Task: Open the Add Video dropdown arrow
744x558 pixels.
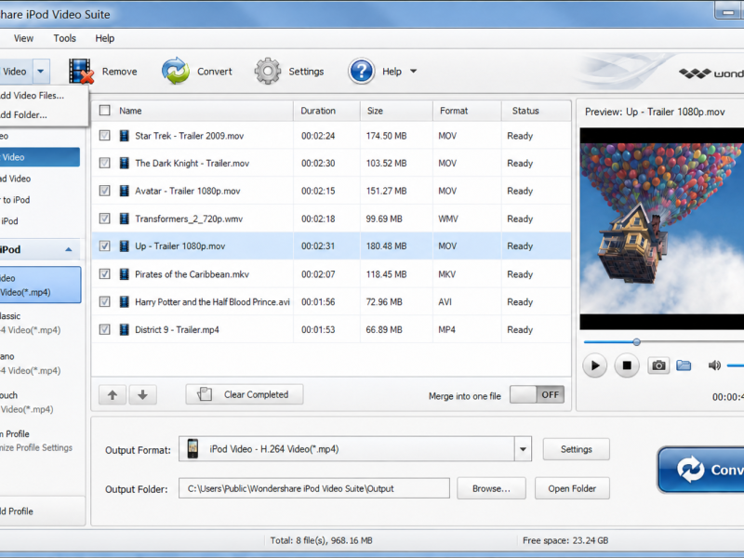Action: pos(41,72)
